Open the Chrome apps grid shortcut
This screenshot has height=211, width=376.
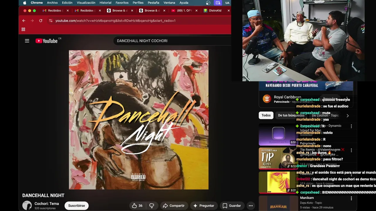point(23,29)
